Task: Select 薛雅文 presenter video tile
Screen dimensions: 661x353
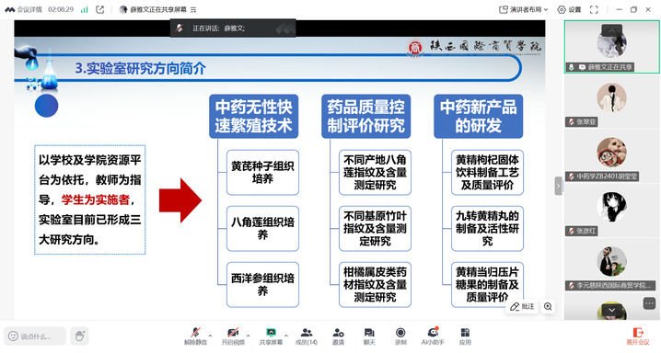Action: (x=611, y=47)
